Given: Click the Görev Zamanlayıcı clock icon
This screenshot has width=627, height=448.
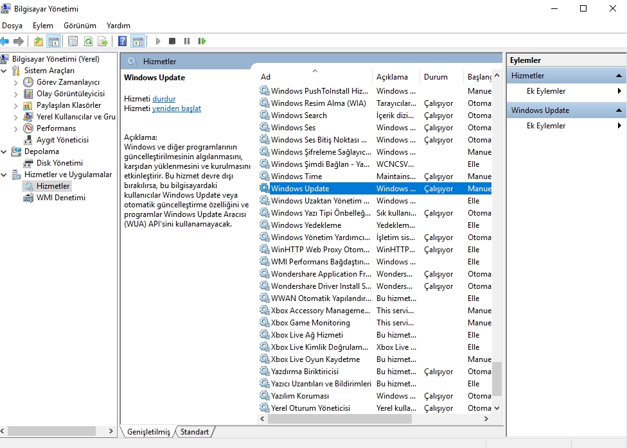Looking at the screenshot, I should pos(28,82).
